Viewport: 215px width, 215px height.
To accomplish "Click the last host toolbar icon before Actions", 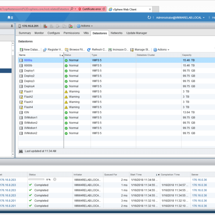I will click(x=71, y=26).
